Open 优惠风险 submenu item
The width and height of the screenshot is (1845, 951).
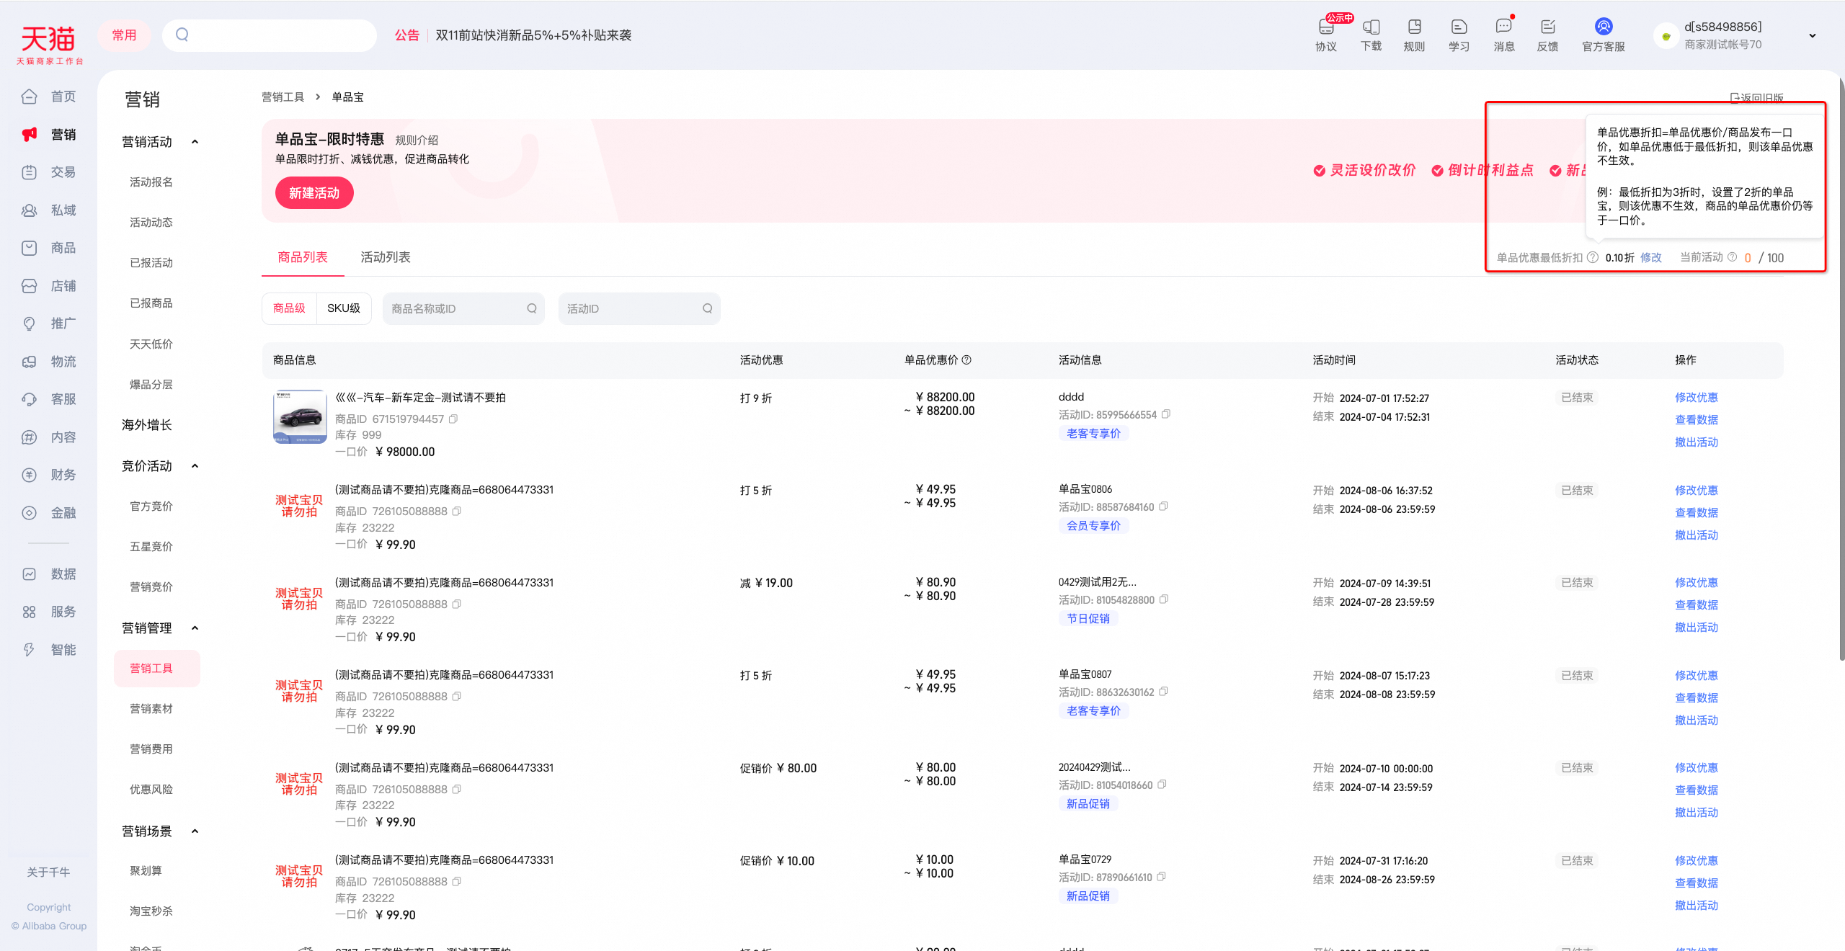click(x=151, y=790)
